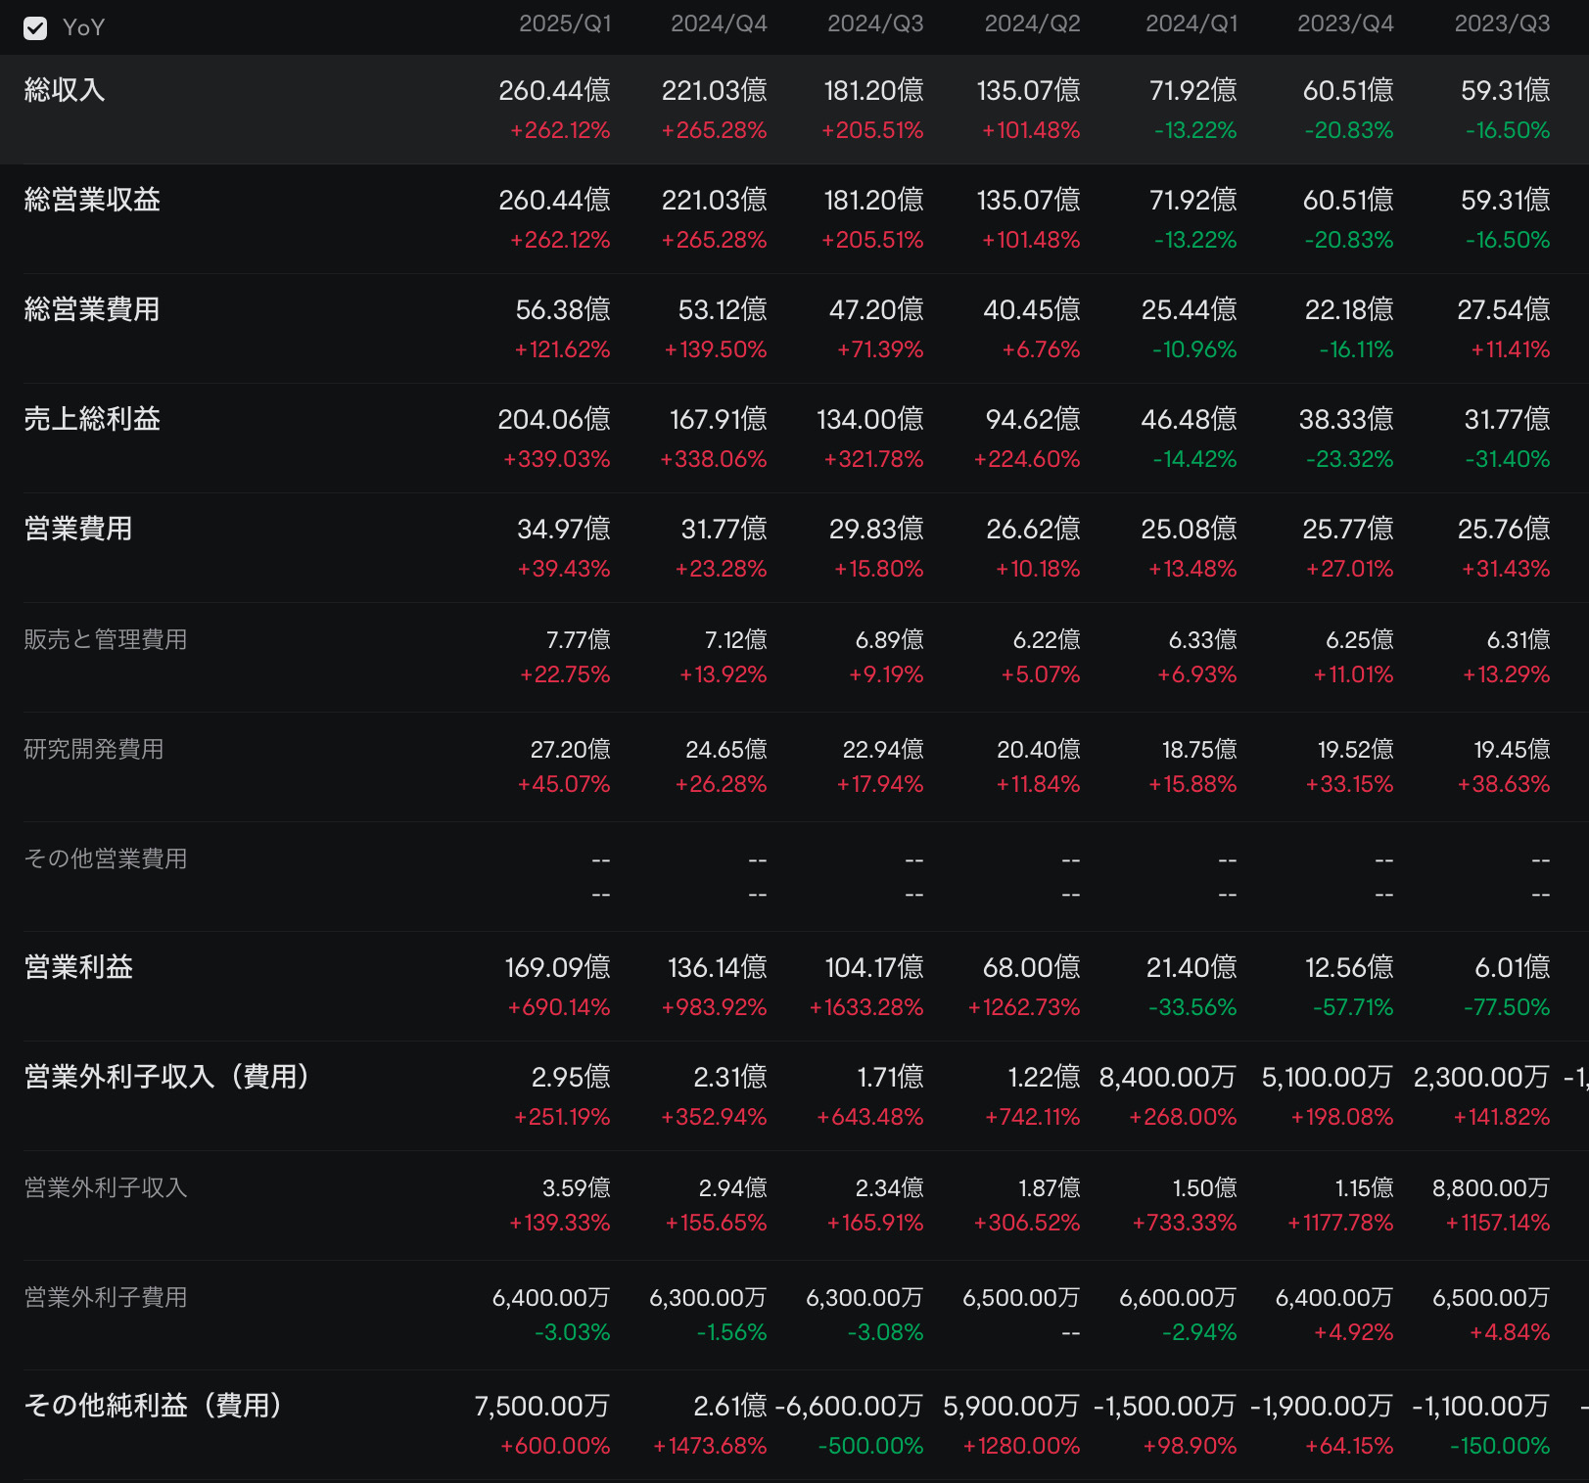
Task: Click その他純利益 growth +1280.00%
Action: [x=1021, y=1446]
